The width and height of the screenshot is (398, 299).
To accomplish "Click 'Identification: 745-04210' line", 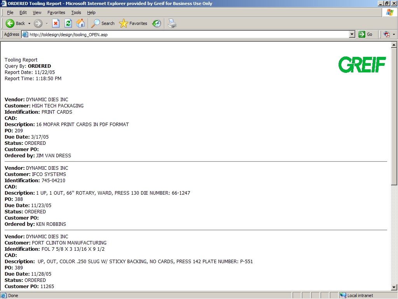I will click(x=35, y=181).
